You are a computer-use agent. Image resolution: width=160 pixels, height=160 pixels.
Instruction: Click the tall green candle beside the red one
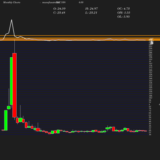[x=11, y=81]
